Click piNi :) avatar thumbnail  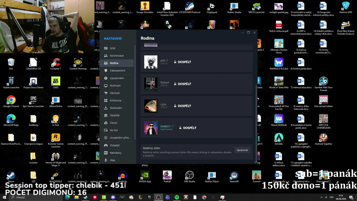point(151,62)
